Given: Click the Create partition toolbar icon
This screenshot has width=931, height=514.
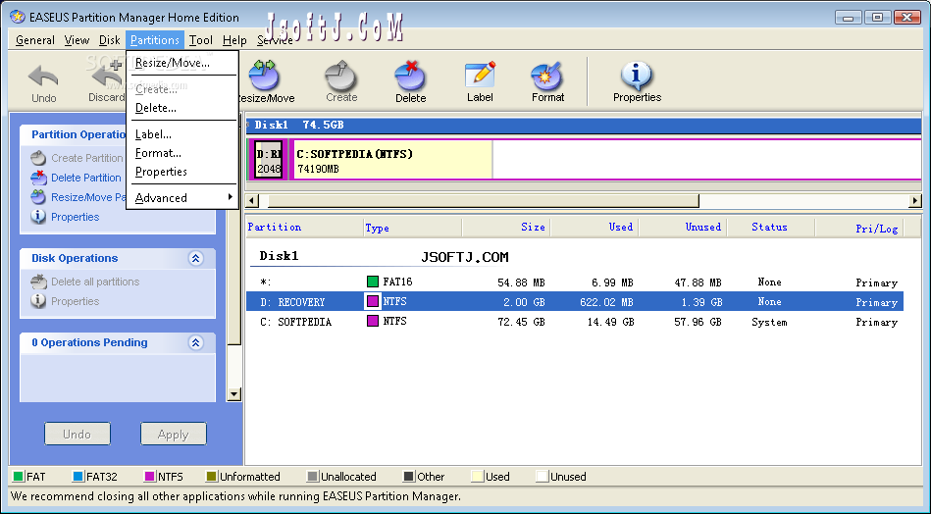Looking at the screenshot, I should [x=340, y=76].
